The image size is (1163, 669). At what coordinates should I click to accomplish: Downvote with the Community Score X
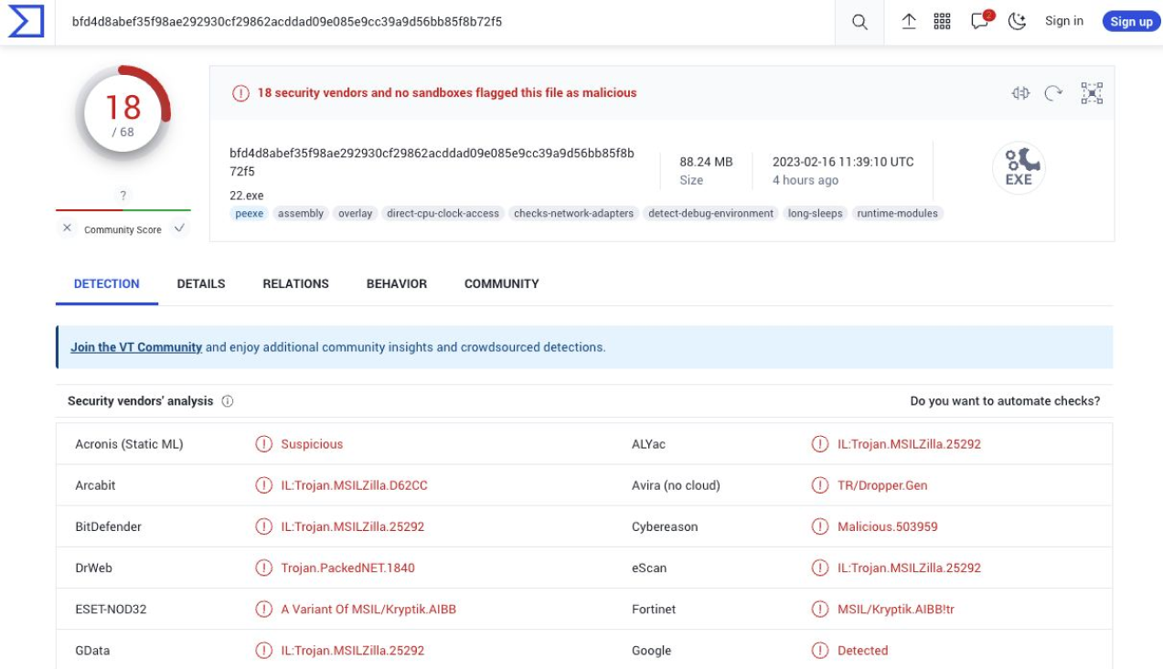67,228
